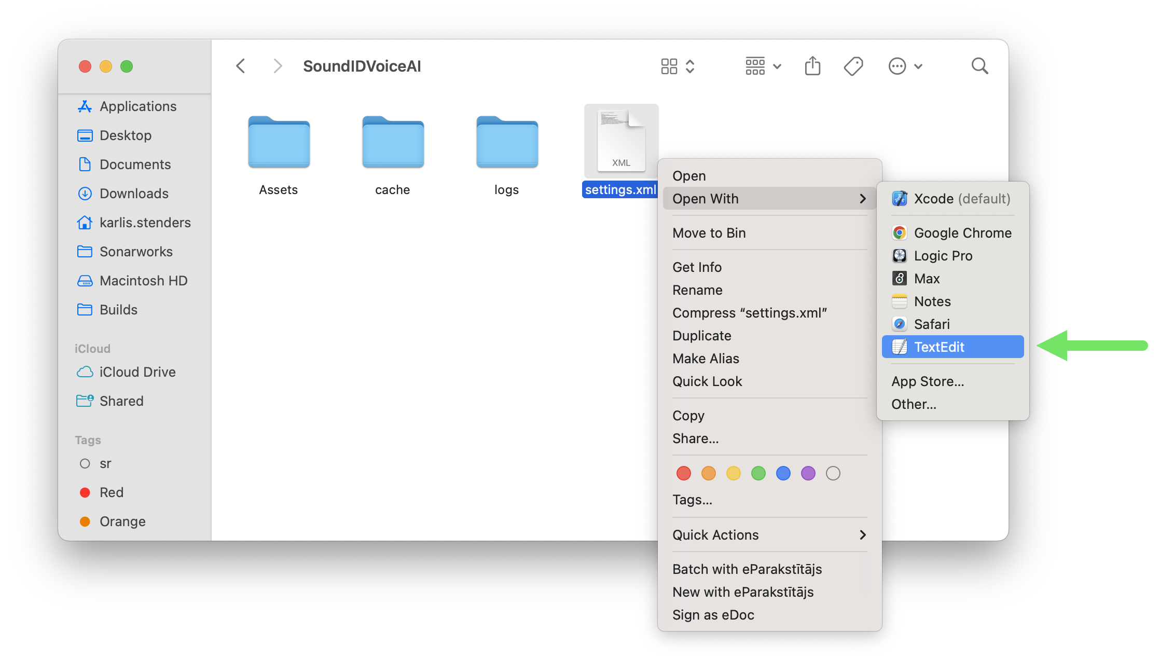Open with Xcode (default)
This screenshot has width=1173, height=659.
pyautogui.click(x=953, y=199)
